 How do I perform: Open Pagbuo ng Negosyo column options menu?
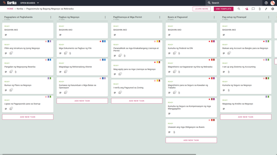pos(105,17)
